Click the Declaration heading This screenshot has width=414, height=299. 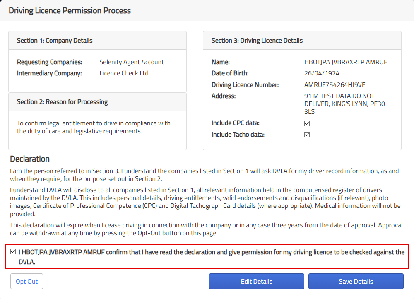click(30, 159)
